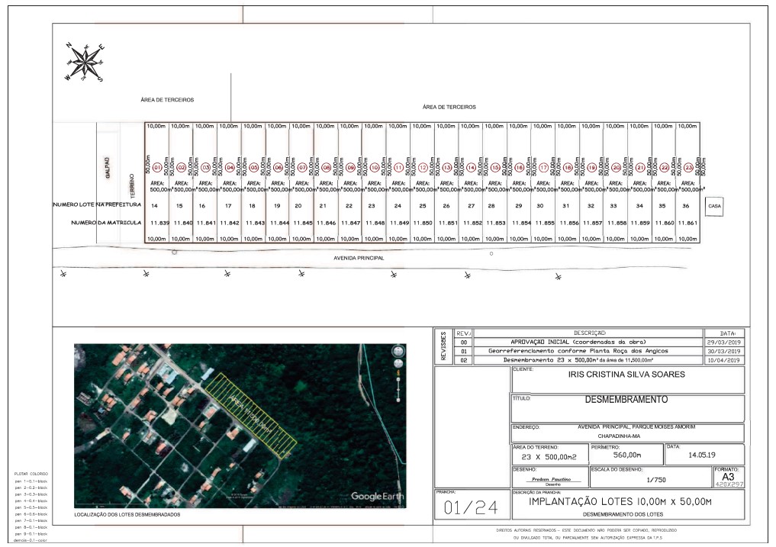776x547 pixels.
Task: Select the red lot marker circle 23
Action: tap(689, 167)
